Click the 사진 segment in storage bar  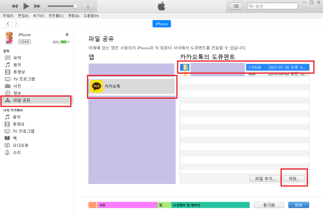pyautogui.click(x=127, y=205)
